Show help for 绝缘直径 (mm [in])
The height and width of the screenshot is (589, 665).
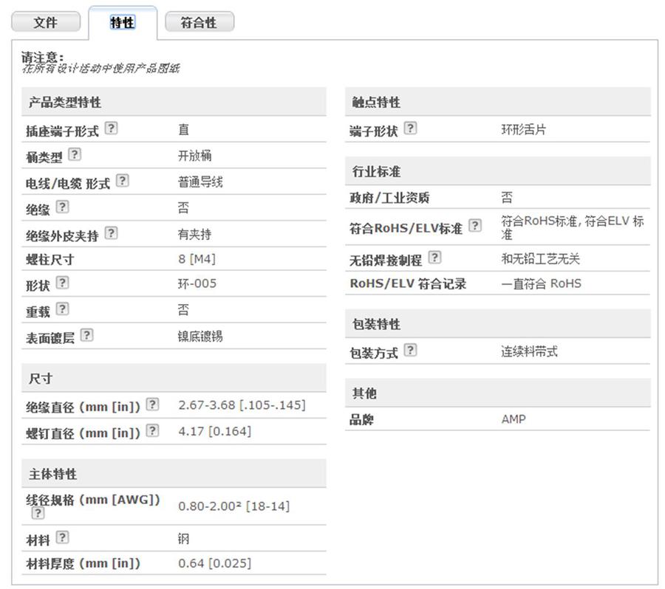152,404
